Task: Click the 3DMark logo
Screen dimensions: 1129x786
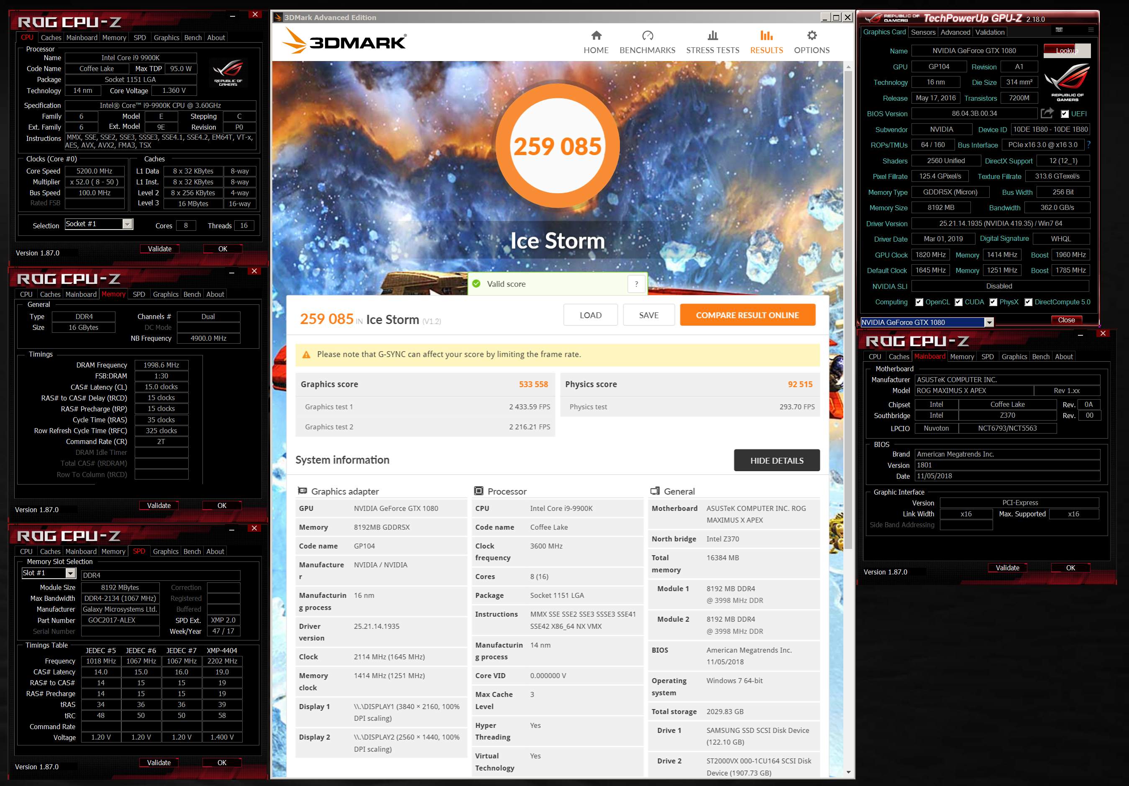Action: 344,40
